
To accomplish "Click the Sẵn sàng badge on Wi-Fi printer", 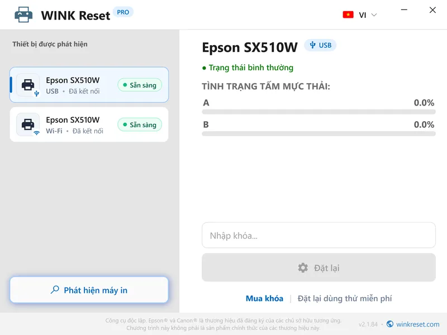I will pyautogui.click(x=140, y=125).
